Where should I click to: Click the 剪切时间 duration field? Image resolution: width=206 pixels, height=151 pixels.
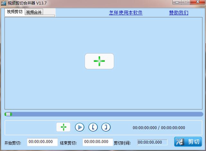coord(152,142)
